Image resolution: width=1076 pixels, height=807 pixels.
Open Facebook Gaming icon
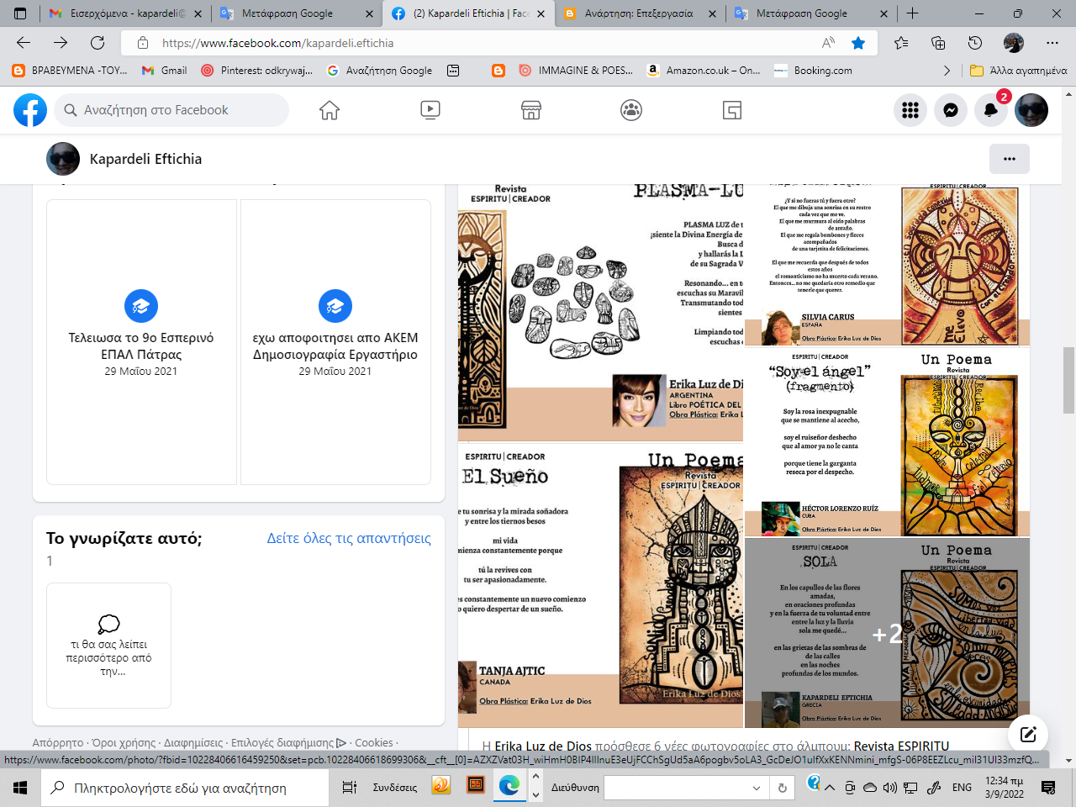click(732, 110)
